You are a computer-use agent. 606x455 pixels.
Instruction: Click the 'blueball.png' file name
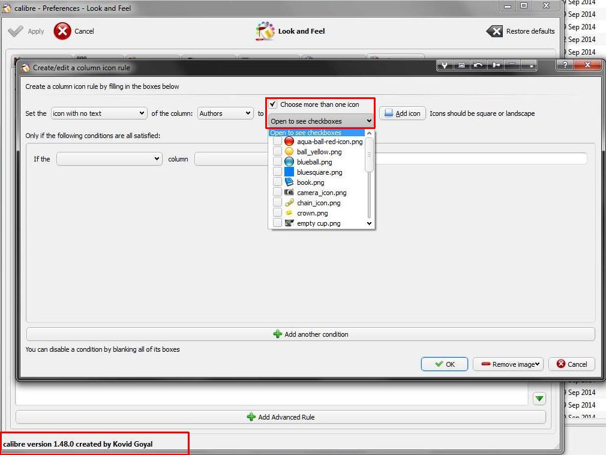click(314, 162)
